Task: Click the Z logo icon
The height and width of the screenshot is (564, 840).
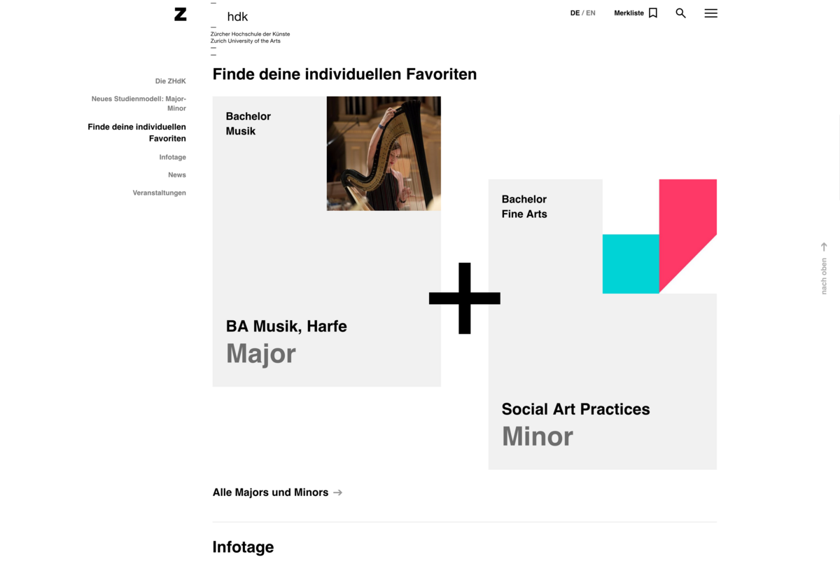Action: click(x=181, y=14)
